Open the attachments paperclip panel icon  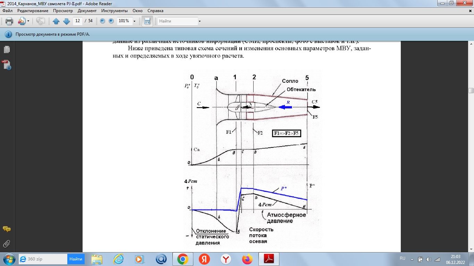[x=7, y=244]
